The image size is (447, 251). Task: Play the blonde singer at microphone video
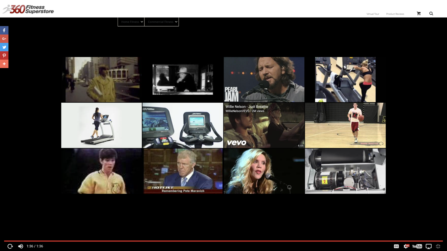[x=264, y=171]
